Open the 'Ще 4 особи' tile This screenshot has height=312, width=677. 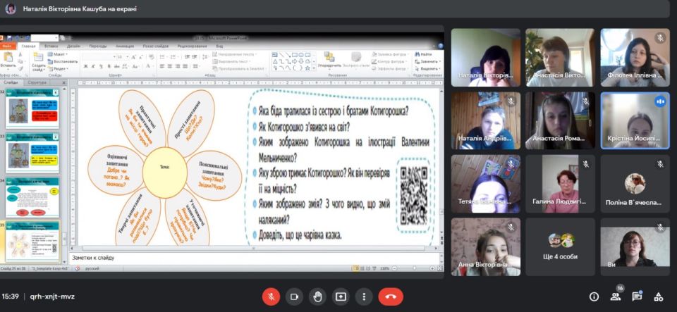pos(560,247)
